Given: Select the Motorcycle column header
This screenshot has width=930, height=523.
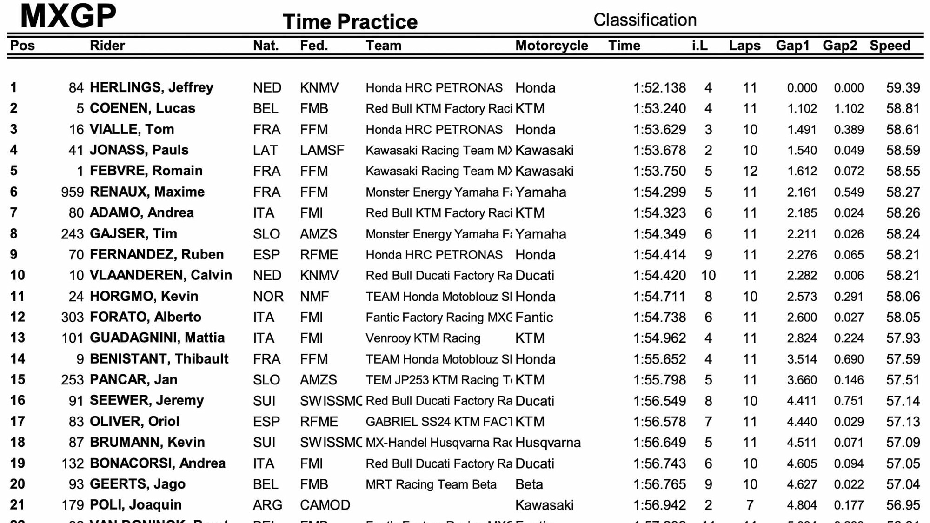Looking at the screenshot, I should [x=551, y=46].
